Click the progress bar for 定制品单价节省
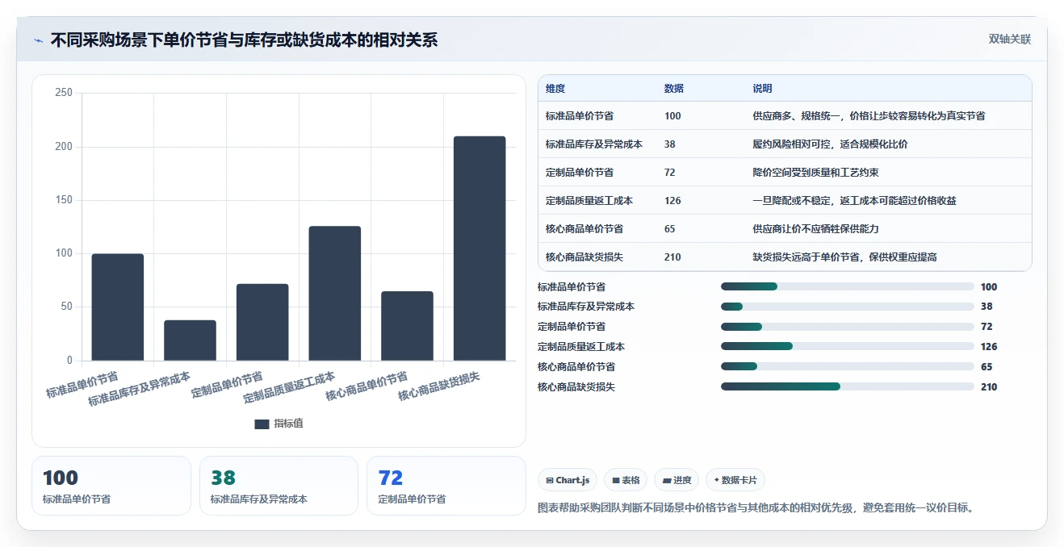1064x547 pixels. 848,327
